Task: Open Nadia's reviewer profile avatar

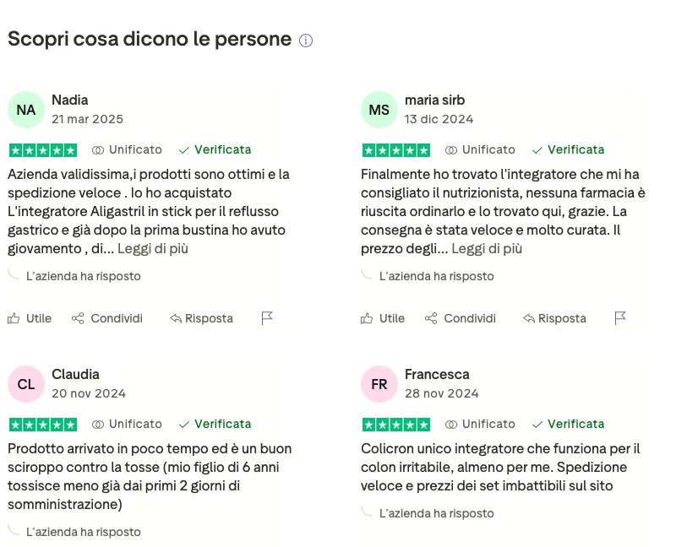Action: (x=26, y=110)
